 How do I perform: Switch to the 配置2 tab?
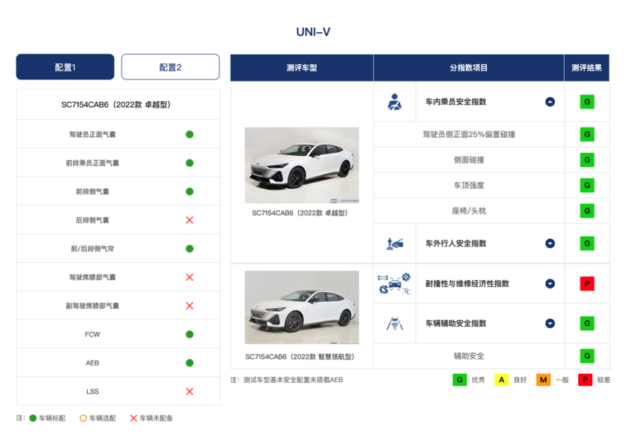point(171,67)
